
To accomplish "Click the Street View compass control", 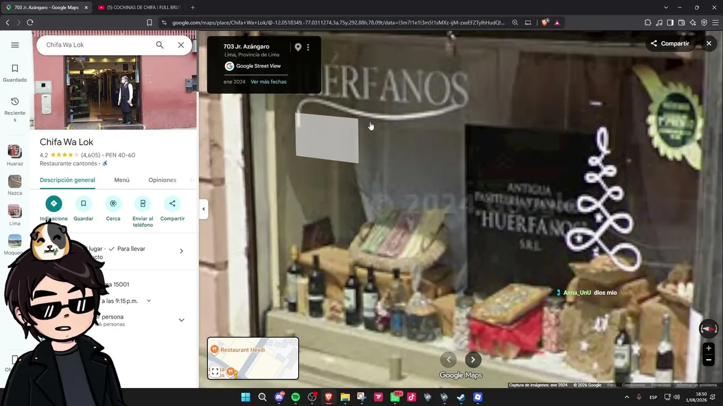I will (708, 328).
